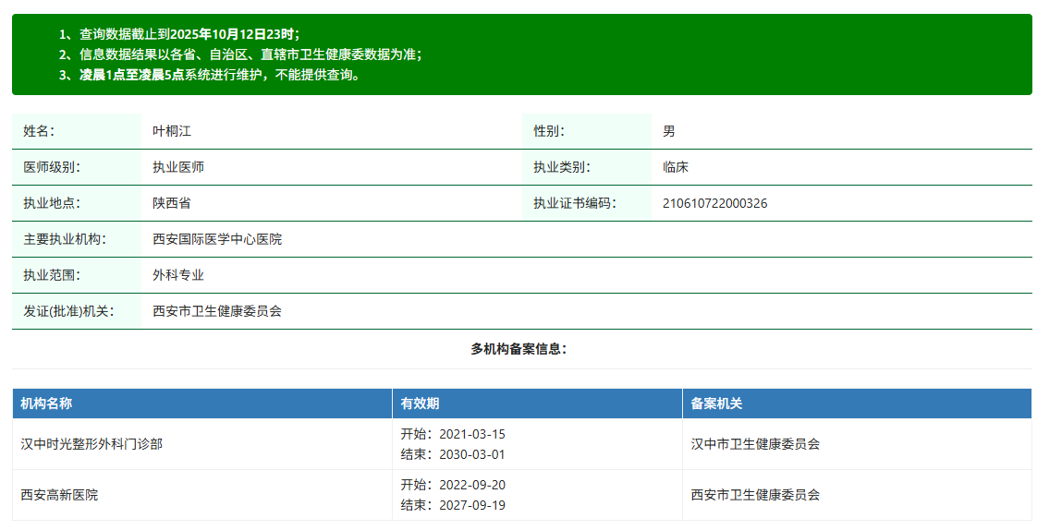Select the certificate number 210610722000326

tap(714, 203)
